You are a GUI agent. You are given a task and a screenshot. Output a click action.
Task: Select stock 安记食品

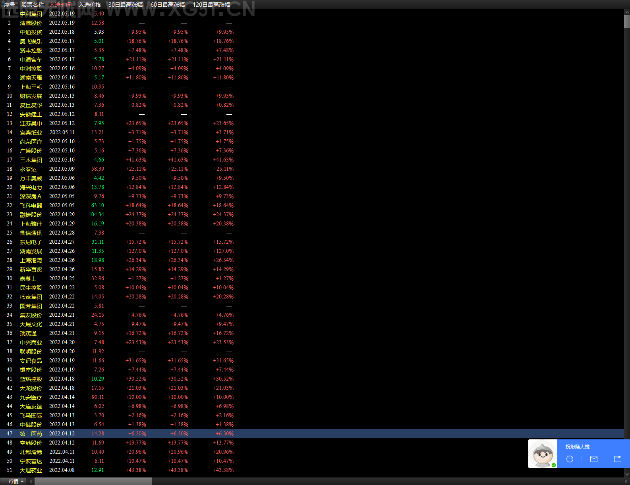coord(31,361)
